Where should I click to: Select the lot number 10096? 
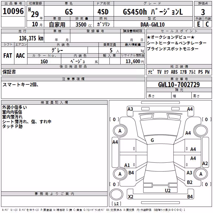[x=13, y=11]
